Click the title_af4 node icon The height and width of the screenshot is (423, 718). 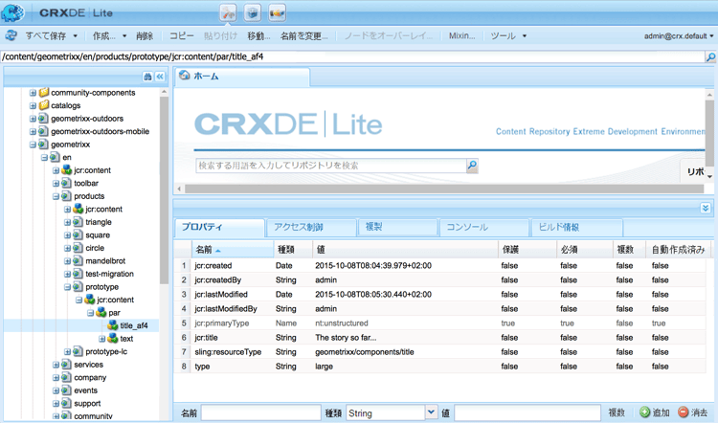113,325
